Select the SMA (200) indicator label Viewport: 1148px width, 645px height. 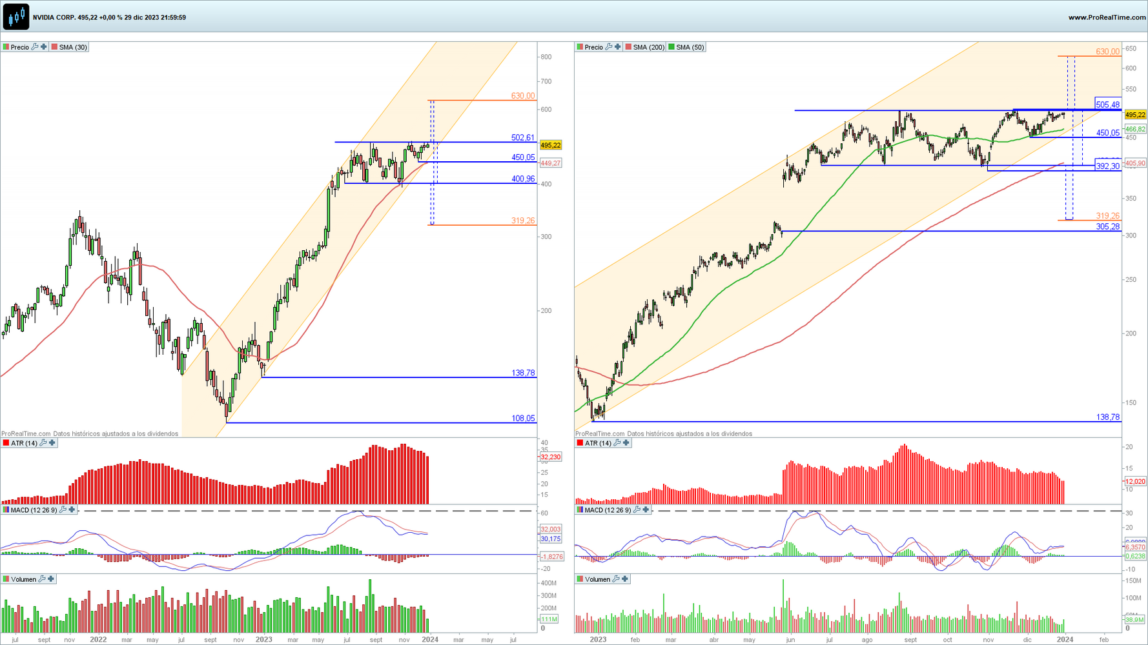(x=648, y=47)
